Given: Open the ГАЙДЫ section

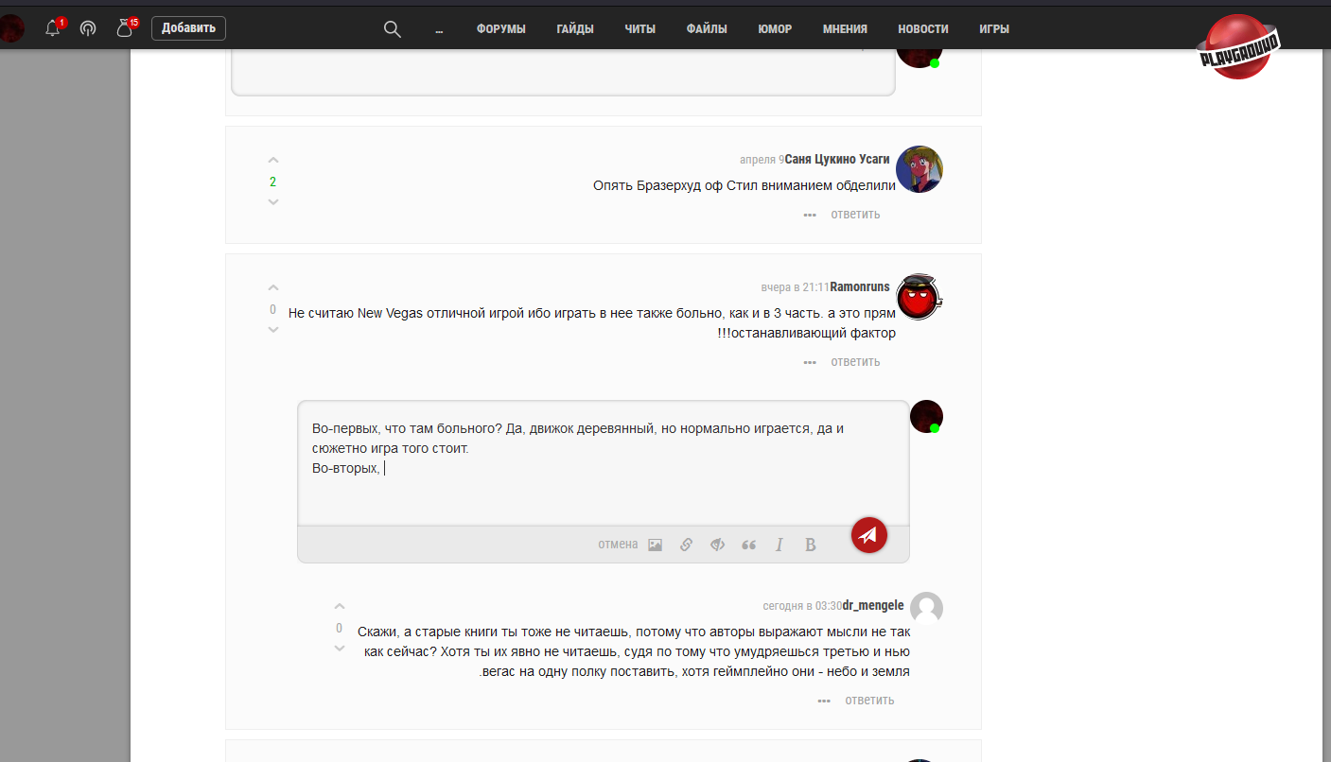Looking at the screenshot, I should coord(575,29).
